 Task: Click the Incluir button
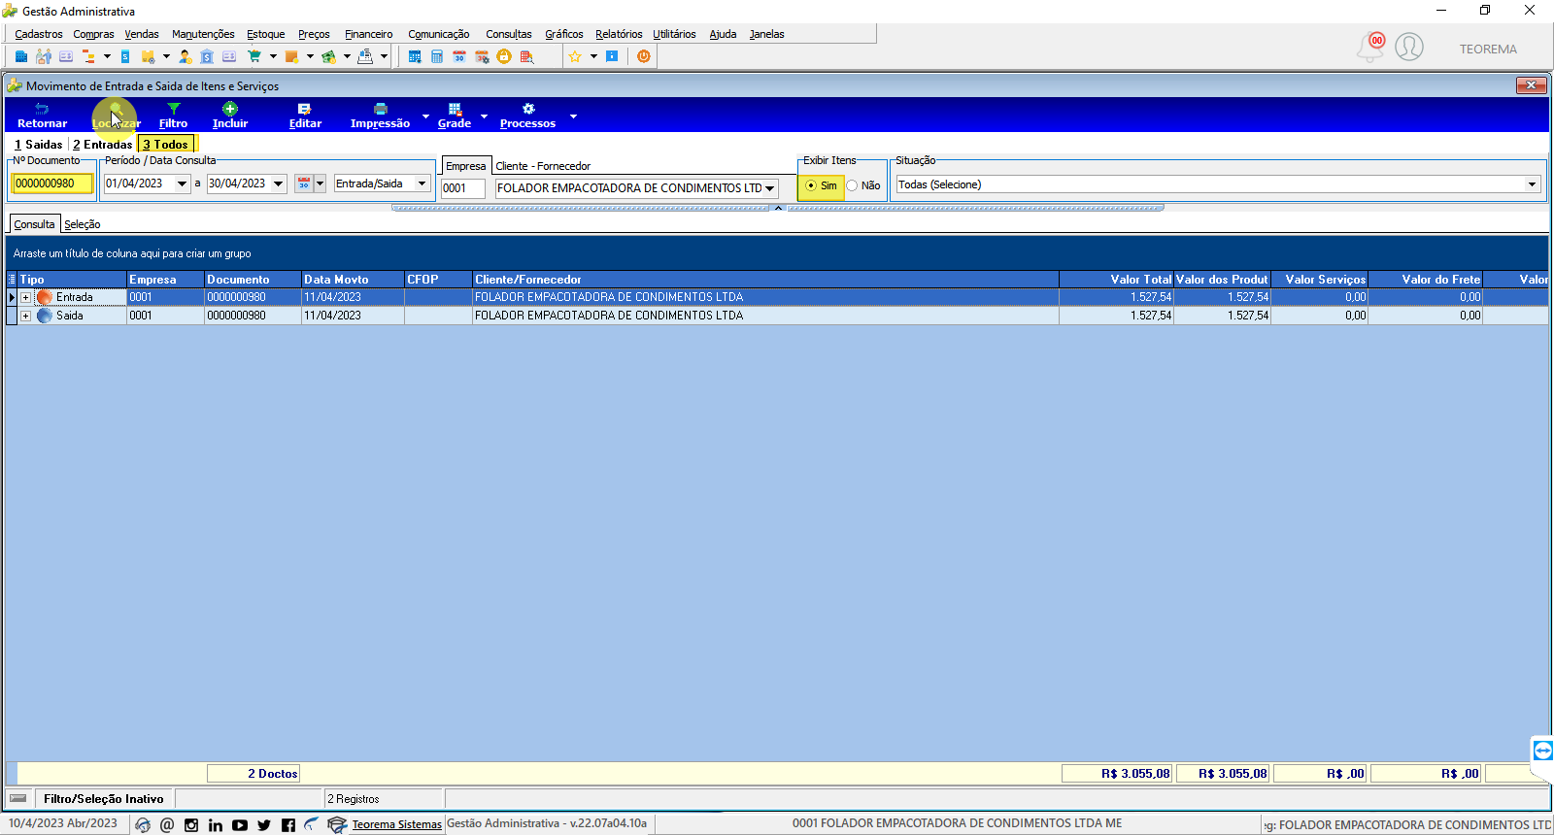pyautogui.click(x=230, y=116)
